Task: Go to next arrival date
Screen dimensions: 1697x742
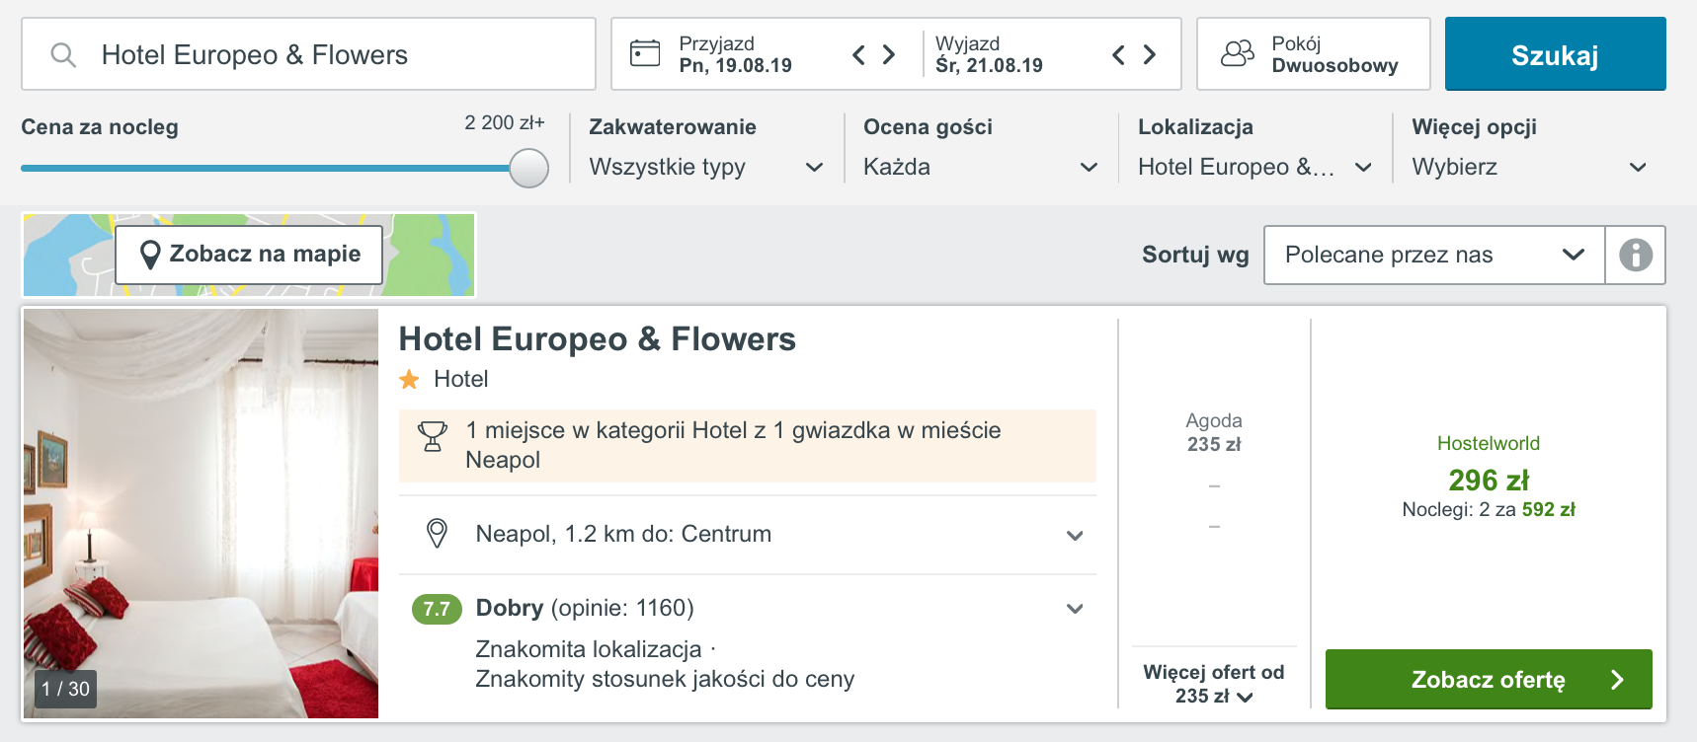Action: point(889,54)
